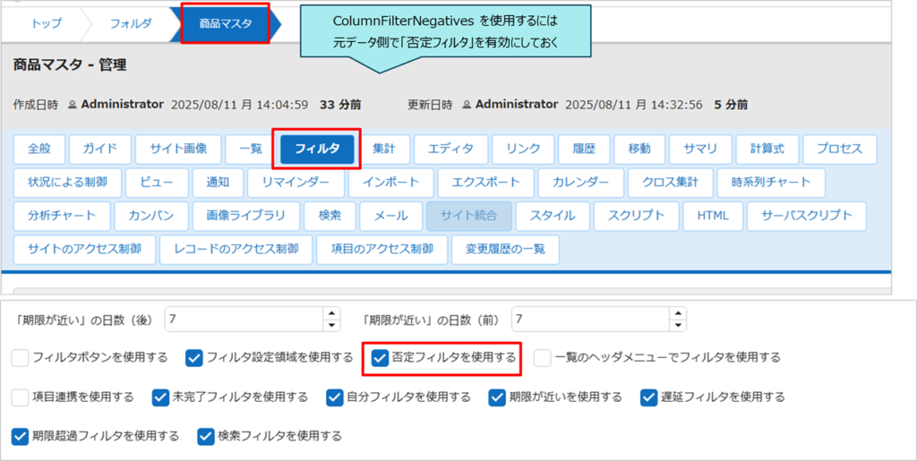This screenshot has height=461, width=917.
Task: Switch to the 画像ライブラリ tab
Action: click(245, 216)
